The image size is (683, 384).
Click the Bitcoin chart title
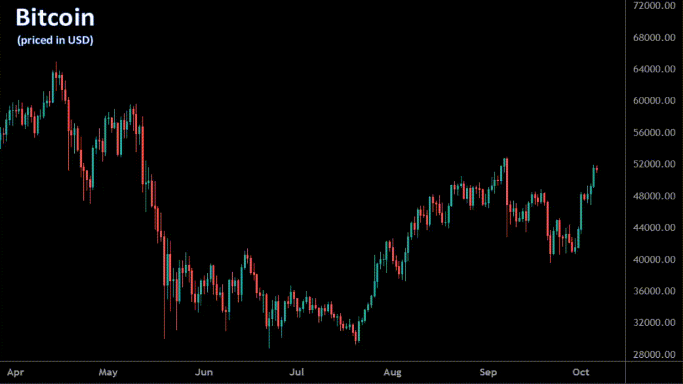pyautogui.click(x=55, y=18)
